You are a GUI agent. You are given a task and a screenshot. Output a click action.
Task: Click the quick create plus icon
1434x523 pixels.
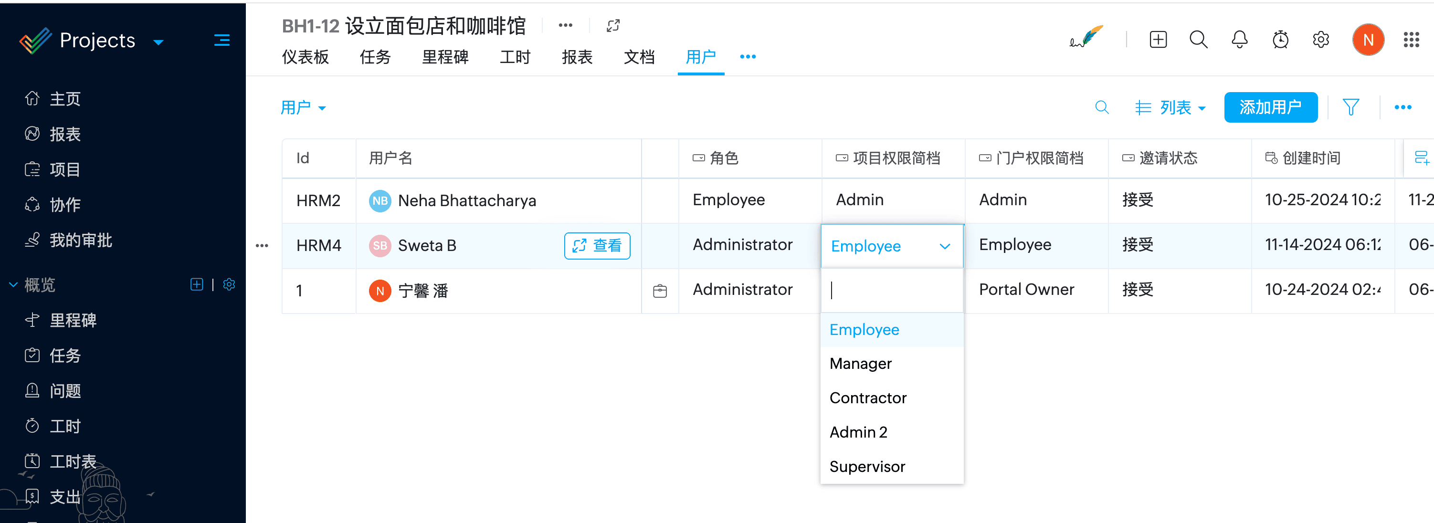pyautogui.click(x=1158, y=40)
